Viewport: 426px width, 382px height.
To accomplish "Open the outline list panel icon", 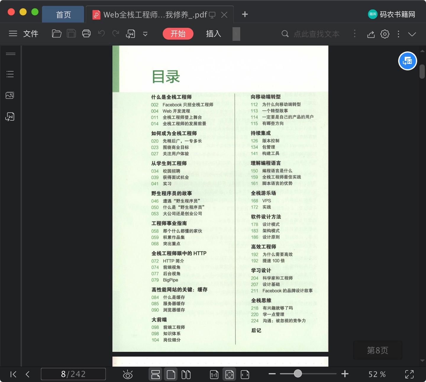I will click(x=10, y=74).
